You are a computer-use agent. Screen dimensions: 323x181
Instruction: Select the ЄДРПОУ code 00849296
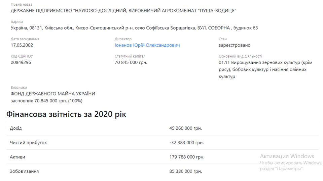pyautogui.click(x=21, y=62)
